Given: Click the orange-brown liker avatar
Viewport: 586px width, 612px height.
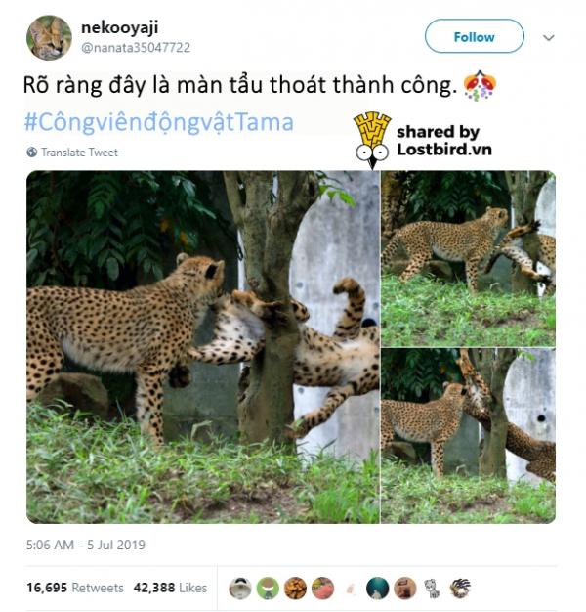Looking at the screenshot, I should pos(295,589).
